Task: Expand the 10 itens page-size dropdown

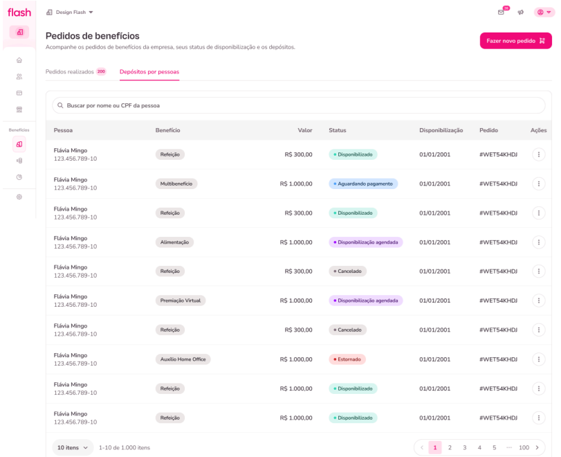Action: 73,448
